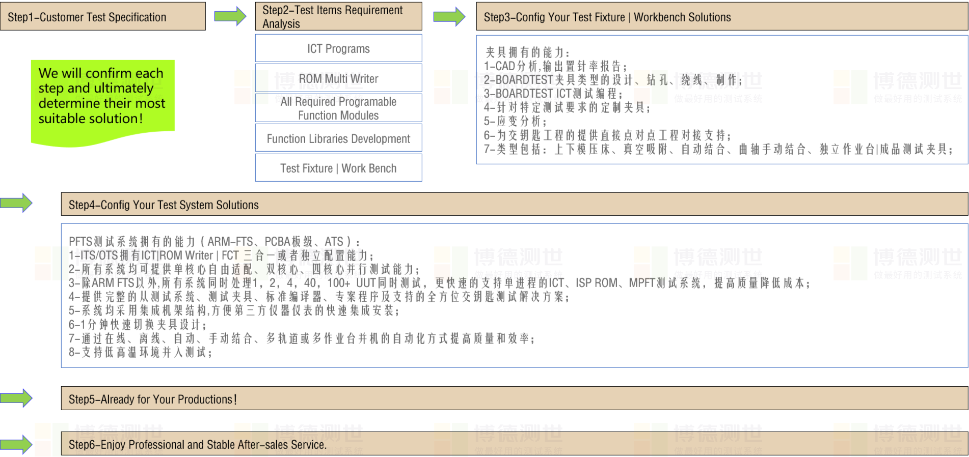Click the "1-CAD分析" line in the fixture panel
The height and width of the screenshot is (457, 969).
[x=555, y=66]
